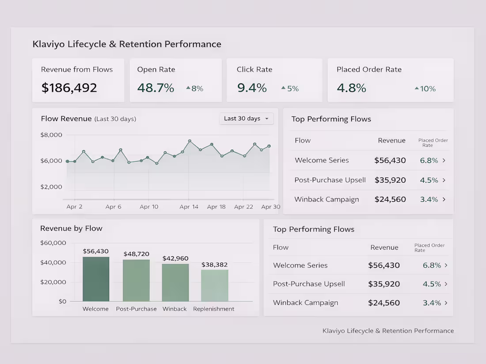Click the Click Rate up-arrow 5% indicator
The image size is (486, 364).
pos(290,89)
